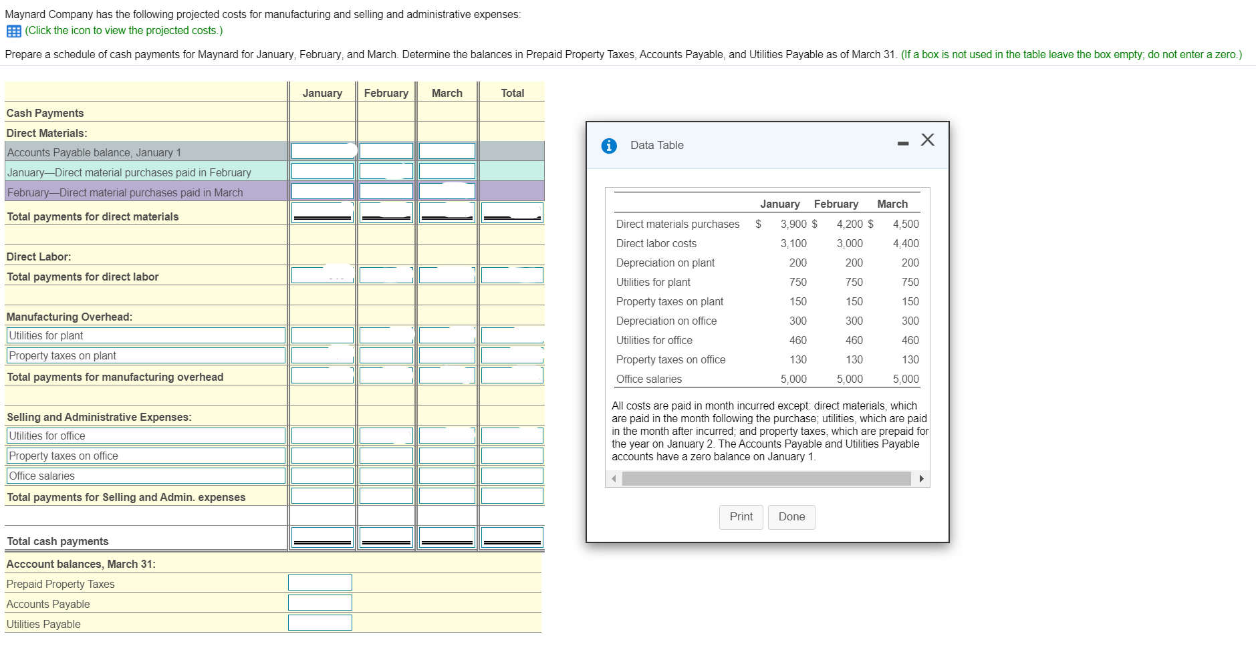This screenshot has height=654, width=1256.
Task: Click the 'Total cash payments' row label
Action: (57, 542)
